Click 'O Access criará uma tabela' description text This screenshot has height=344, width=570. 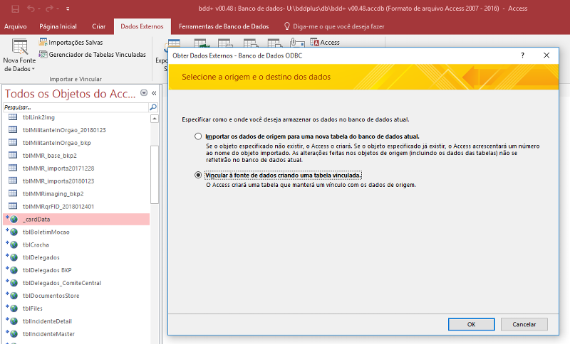click(311, 185)
